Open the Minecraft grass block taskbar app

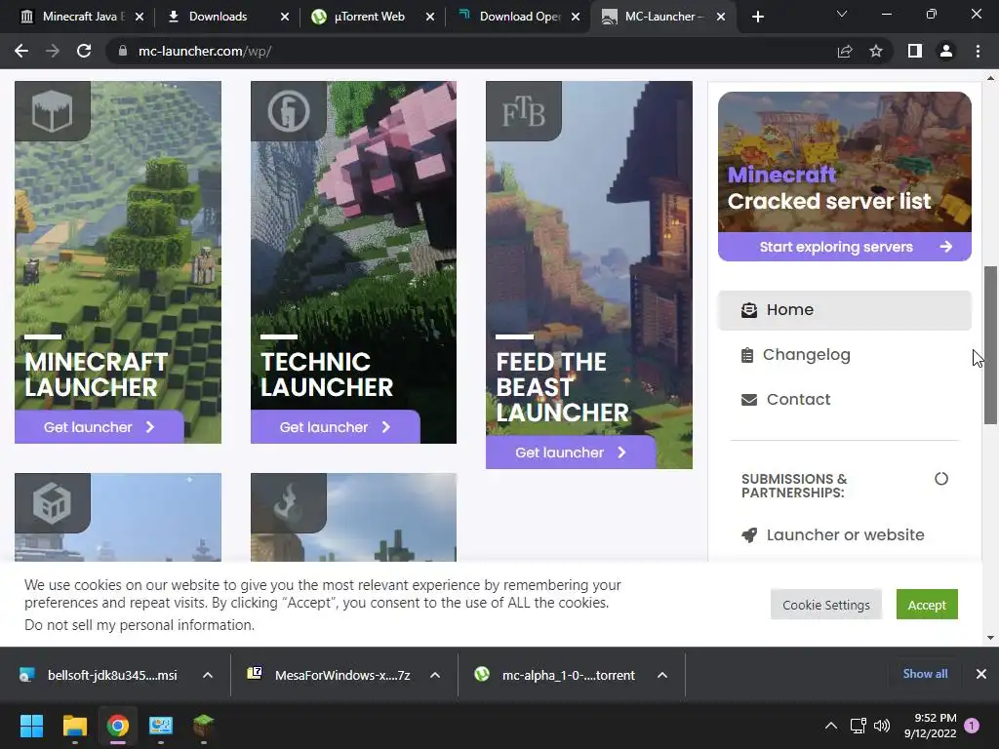tap(203, 726)
